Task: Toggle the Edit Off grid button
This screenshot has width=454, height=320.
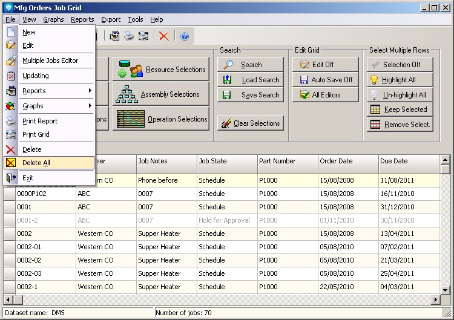Action: tap(322, 65)
